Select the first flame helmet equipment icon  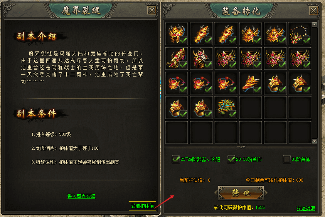(x=177, y=34)
